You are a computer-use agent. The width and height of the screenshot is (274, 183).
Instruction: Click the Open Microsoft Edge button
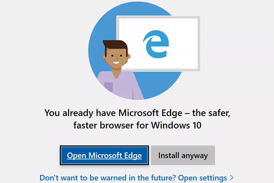point(104,155)
